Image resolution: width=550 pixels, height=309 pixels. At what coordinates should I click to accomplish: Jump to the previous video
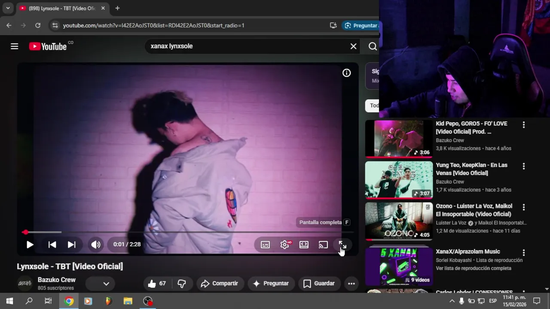click(52, 245)
